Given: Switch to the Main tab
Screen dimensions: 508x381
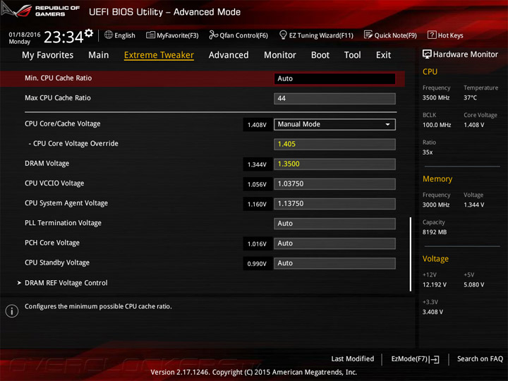Looking at the screenshot, I should coord(99,55).
